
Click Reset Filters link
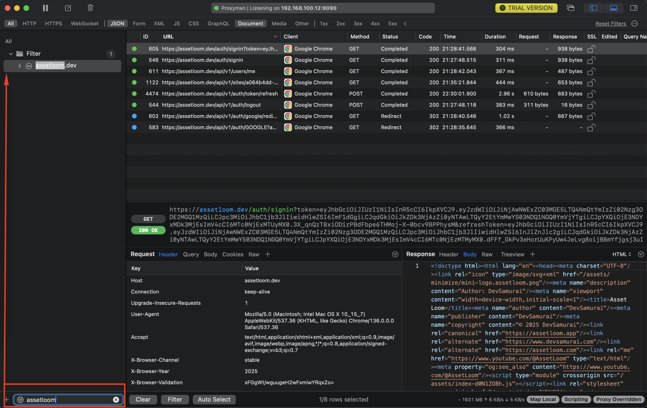610,23
